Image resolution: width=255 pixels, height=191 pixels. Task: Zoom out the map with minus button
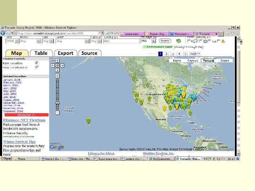[x=57, y=112]
